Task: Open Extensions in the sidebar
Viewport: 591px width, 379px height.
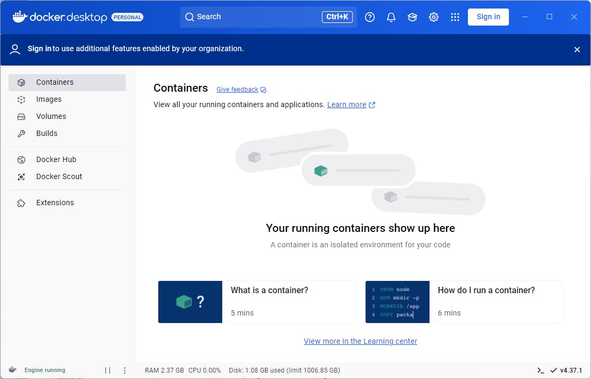Action: [67, 203]
